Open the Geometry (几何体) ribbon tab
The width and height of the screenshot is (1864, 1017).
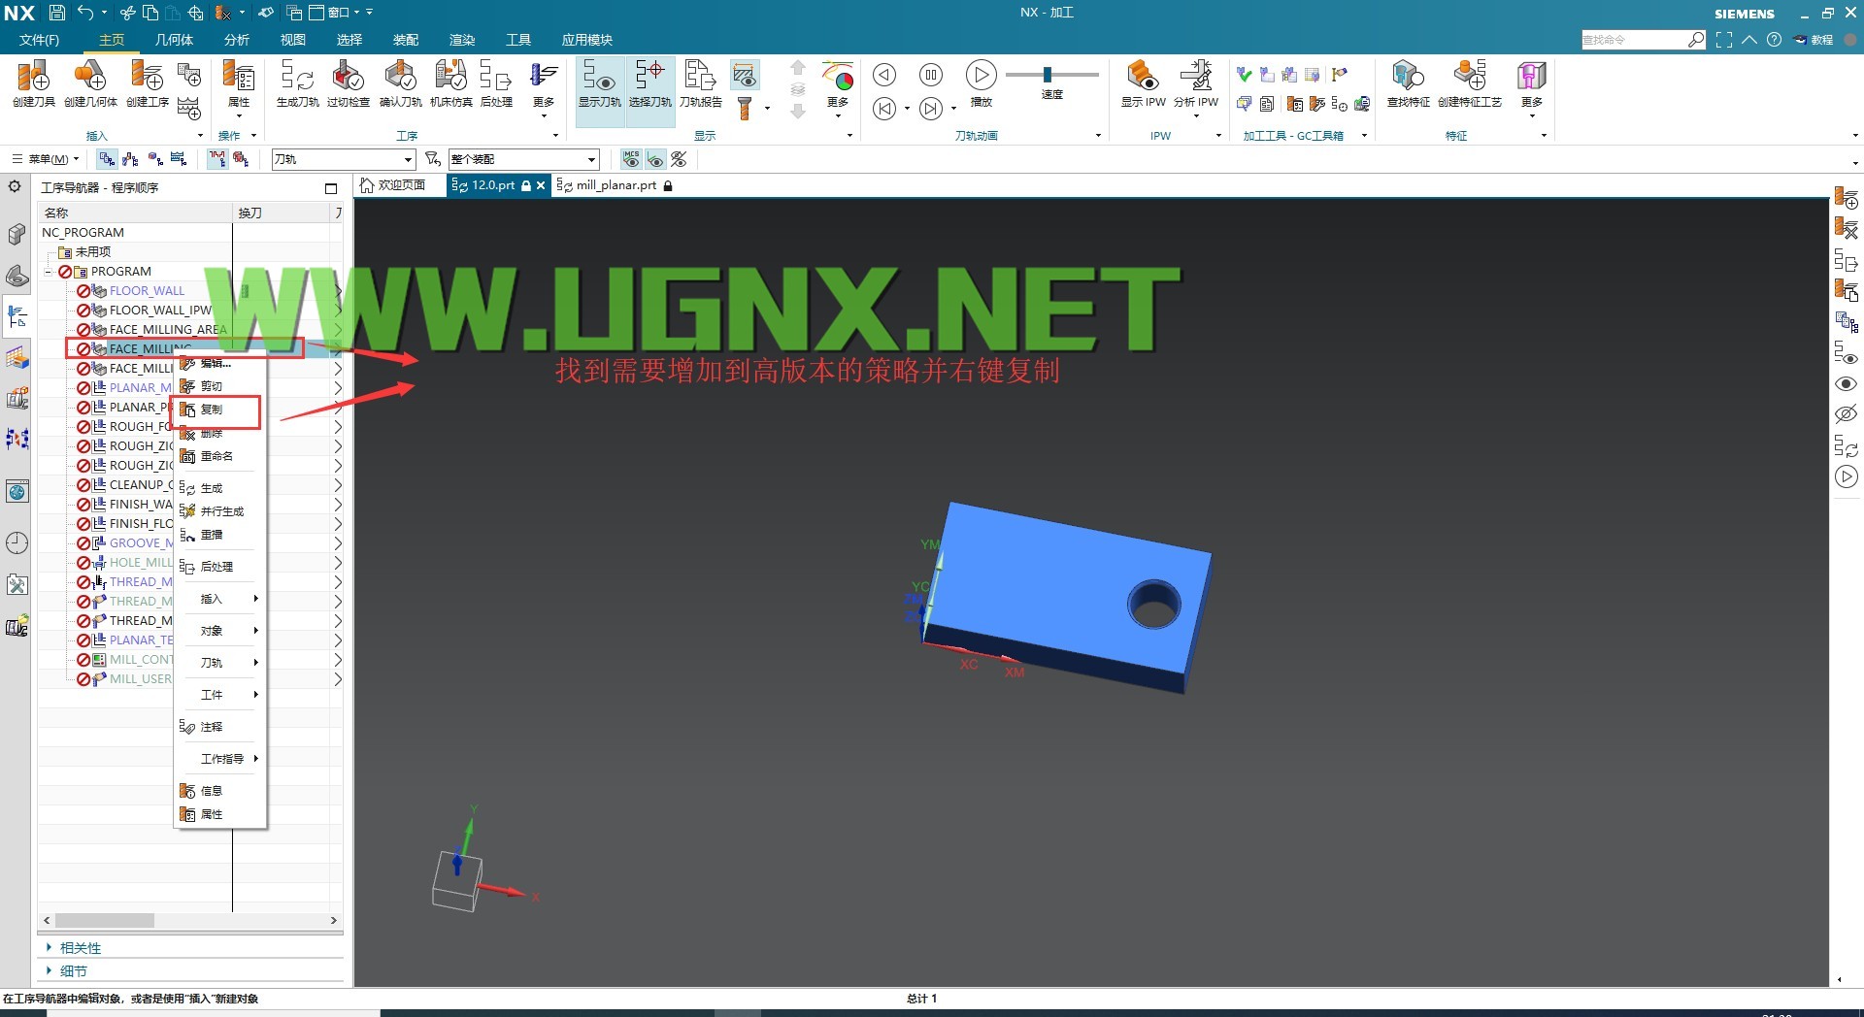coord(174,40)
